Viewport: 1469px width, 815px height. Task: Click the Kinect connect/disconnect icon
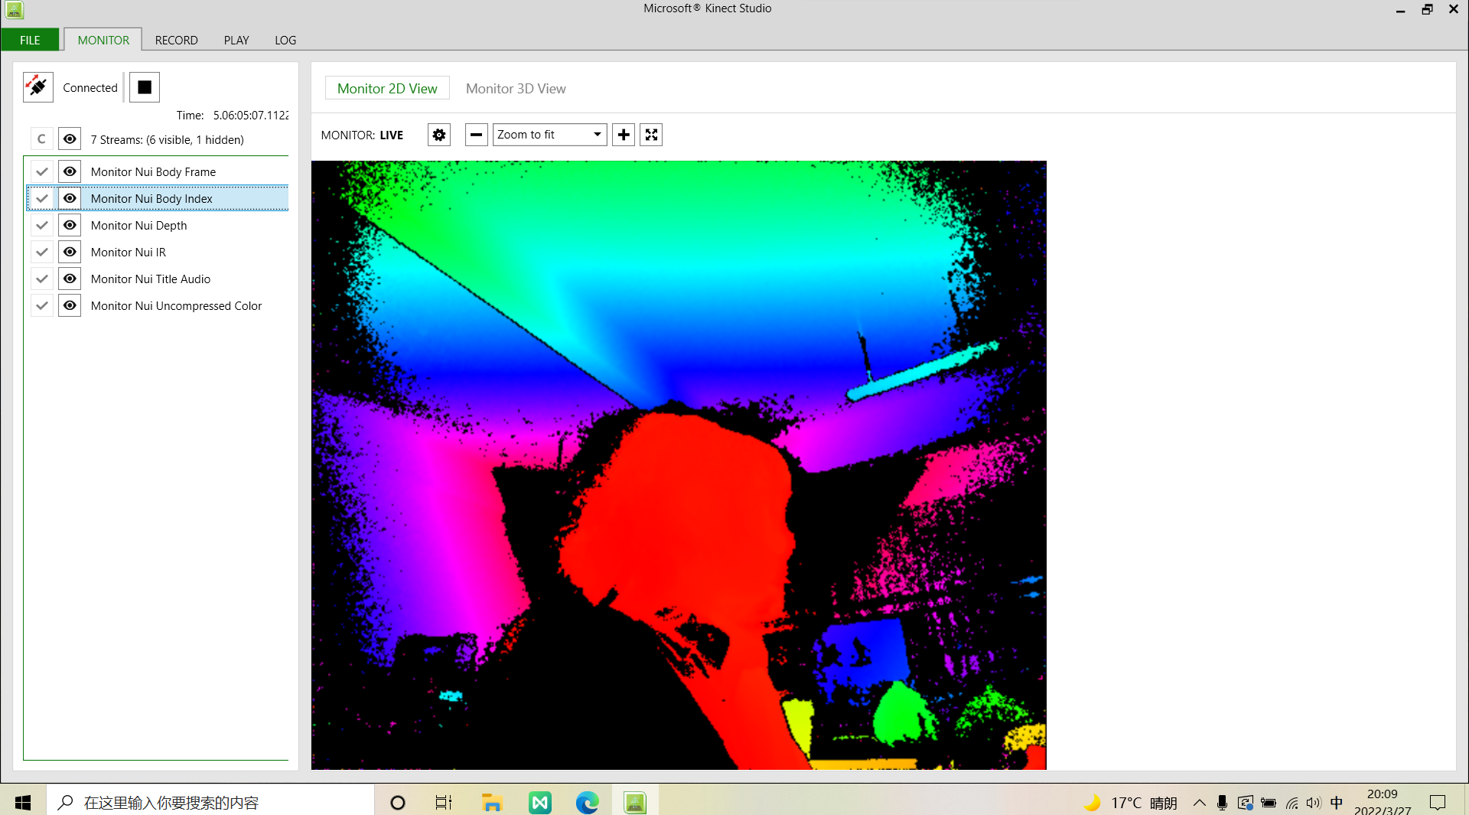point(37,86)
